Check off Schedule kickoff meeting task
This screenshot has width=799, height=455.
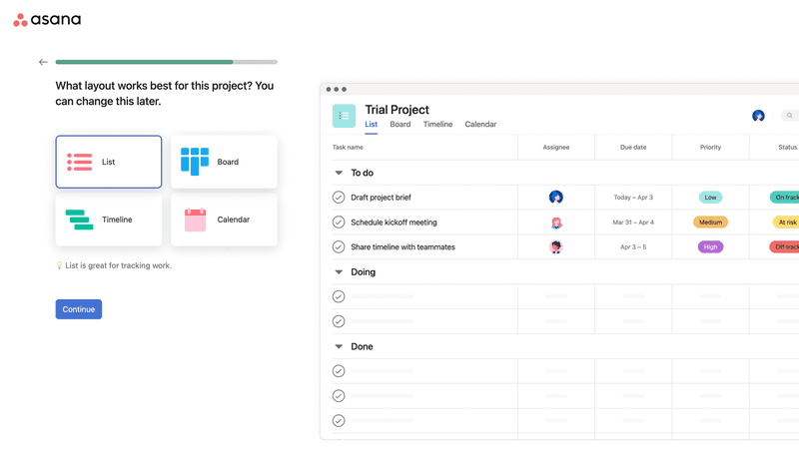[339, 223]
